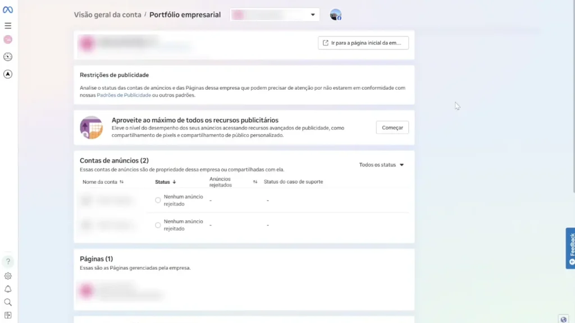Open the Feedback side tab
This screenshot has height=323, width=575.
tap(571, 248)
